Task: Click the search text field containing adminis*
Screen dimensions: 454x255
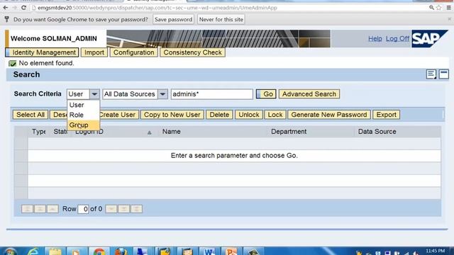Action: (x=211, y=94)
